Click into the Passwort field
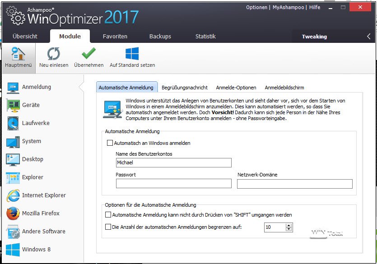This screenshot has width=377, height=264. pos(173,184)
